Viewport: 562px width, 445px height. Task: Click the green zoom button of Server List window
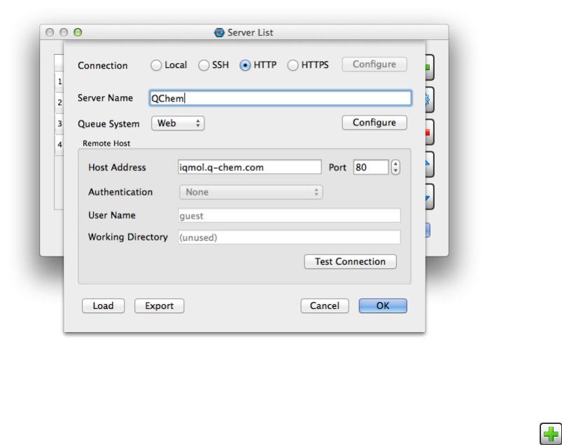click(78, 32)
